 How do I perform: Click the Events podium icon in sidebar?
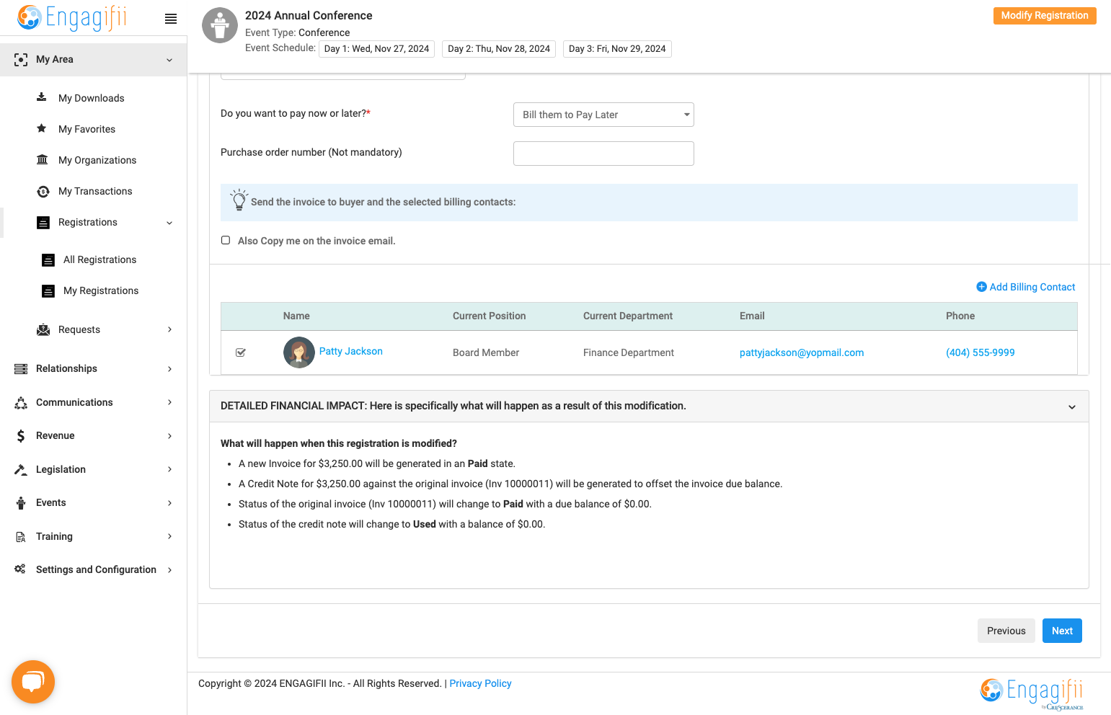tap(21, 502)
